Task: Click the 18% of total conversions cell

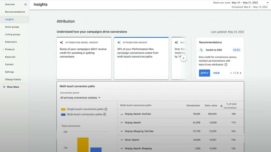Action: pos(234,114)
